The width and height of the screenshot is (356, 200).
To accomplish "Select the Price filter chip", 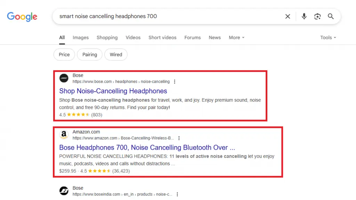I will coord(64,55).
